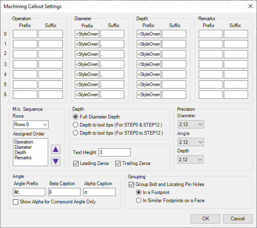Screen dimensions: 257x228
Task: Click the Beta Caption text field
Action: coord(64,192)
